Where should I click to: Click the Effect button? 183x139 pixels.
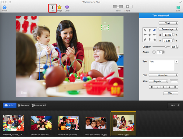click(170, 93)
